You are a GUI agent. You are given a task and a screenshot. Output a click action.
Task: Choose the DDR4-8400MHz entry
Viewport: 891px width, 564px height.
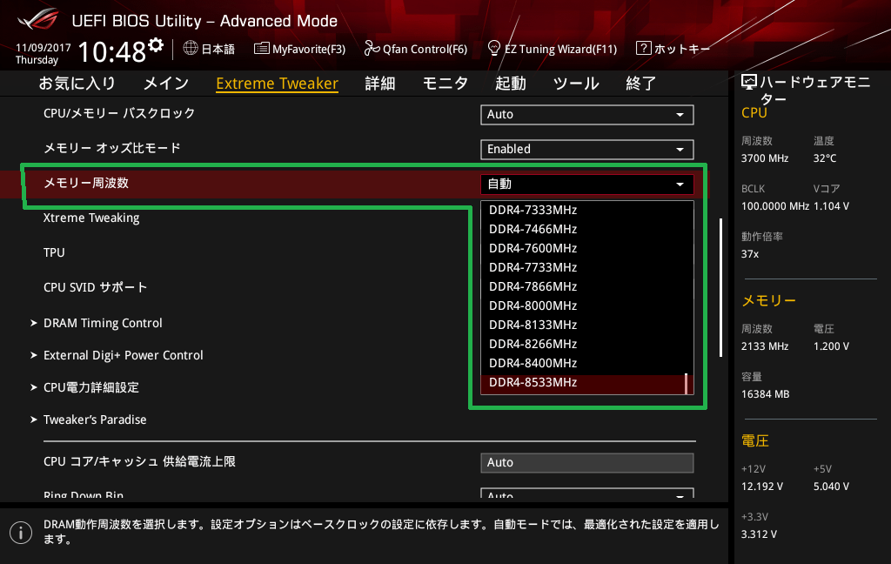point(587,363)
